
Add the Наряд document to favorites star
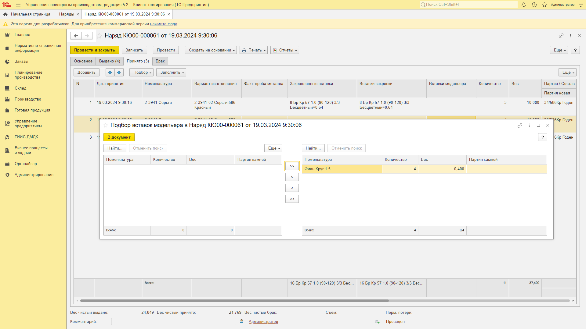pos(99,36)
